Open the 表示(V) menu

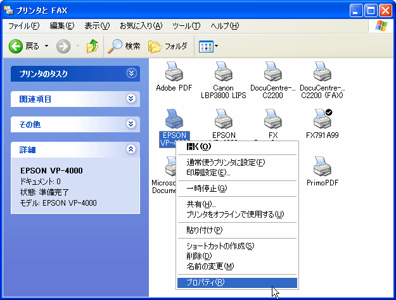(x=97, y=26)
